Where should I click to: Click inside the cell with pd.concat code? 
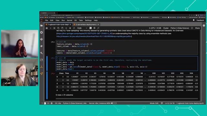pos(127,63)
